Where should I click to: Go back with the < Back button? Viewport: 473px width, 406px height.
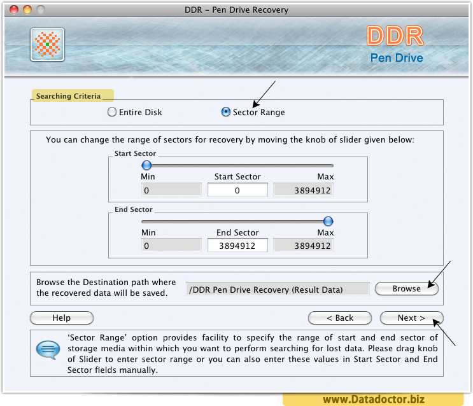(x=340, y=318)
